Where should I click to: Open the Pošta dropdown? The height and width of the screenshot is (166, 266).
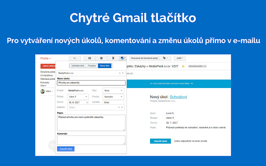(x=45, y=58)
